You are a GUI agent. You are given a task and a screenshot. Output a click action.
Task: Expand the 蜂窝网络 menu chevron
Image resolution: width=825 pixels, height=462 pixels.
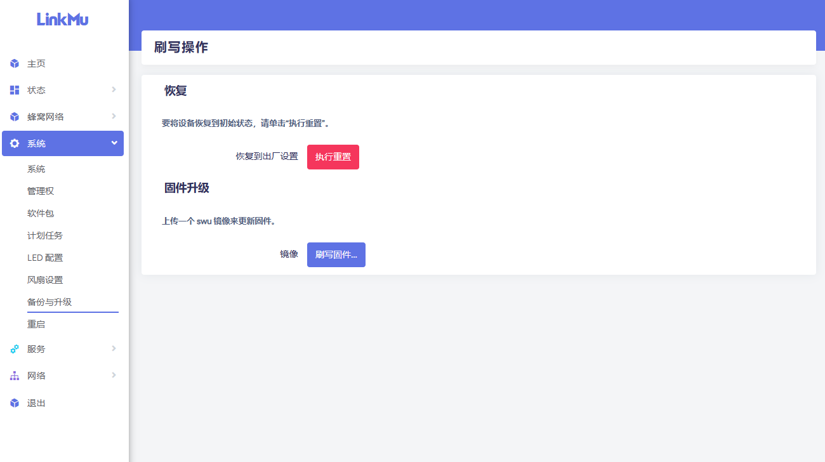point(114,116)
